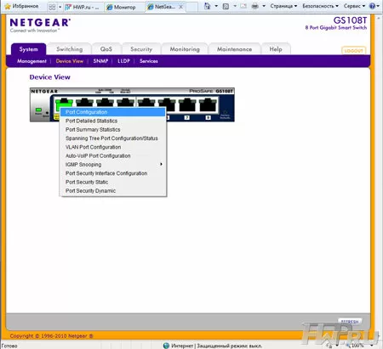Select port 2 on the switch image
383x349 pixels.
84,102
